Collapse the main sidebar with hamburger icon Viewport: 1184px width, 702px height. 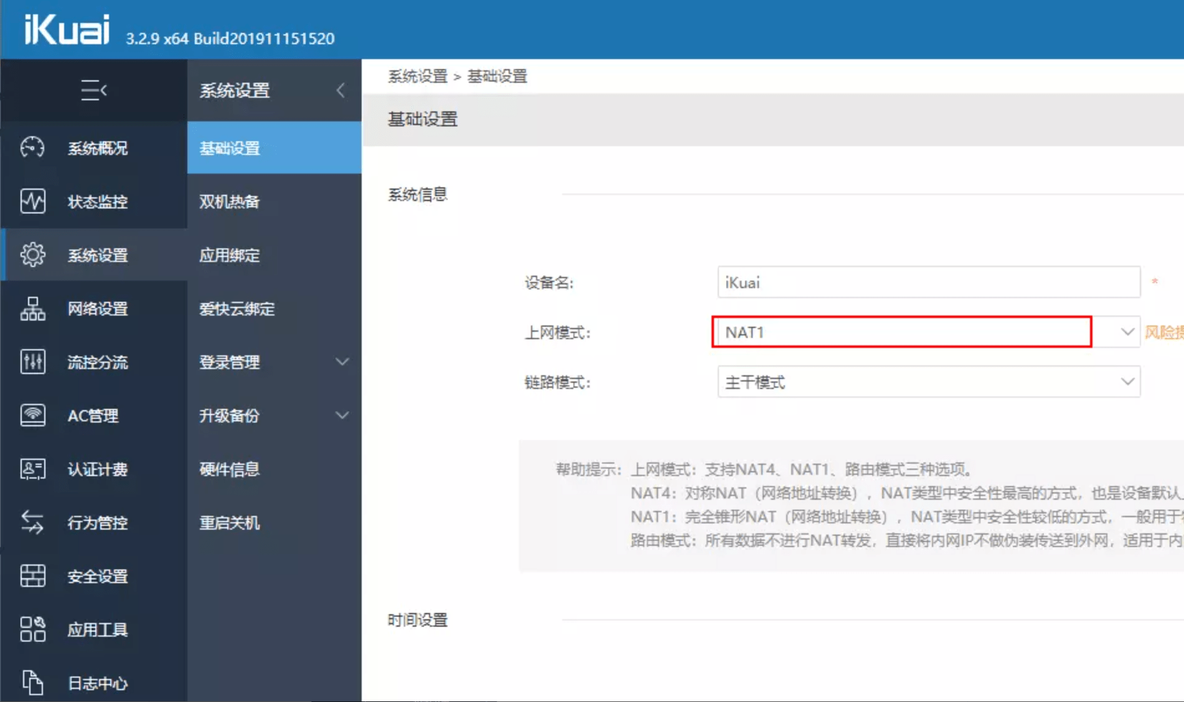[x=93, y=90]
